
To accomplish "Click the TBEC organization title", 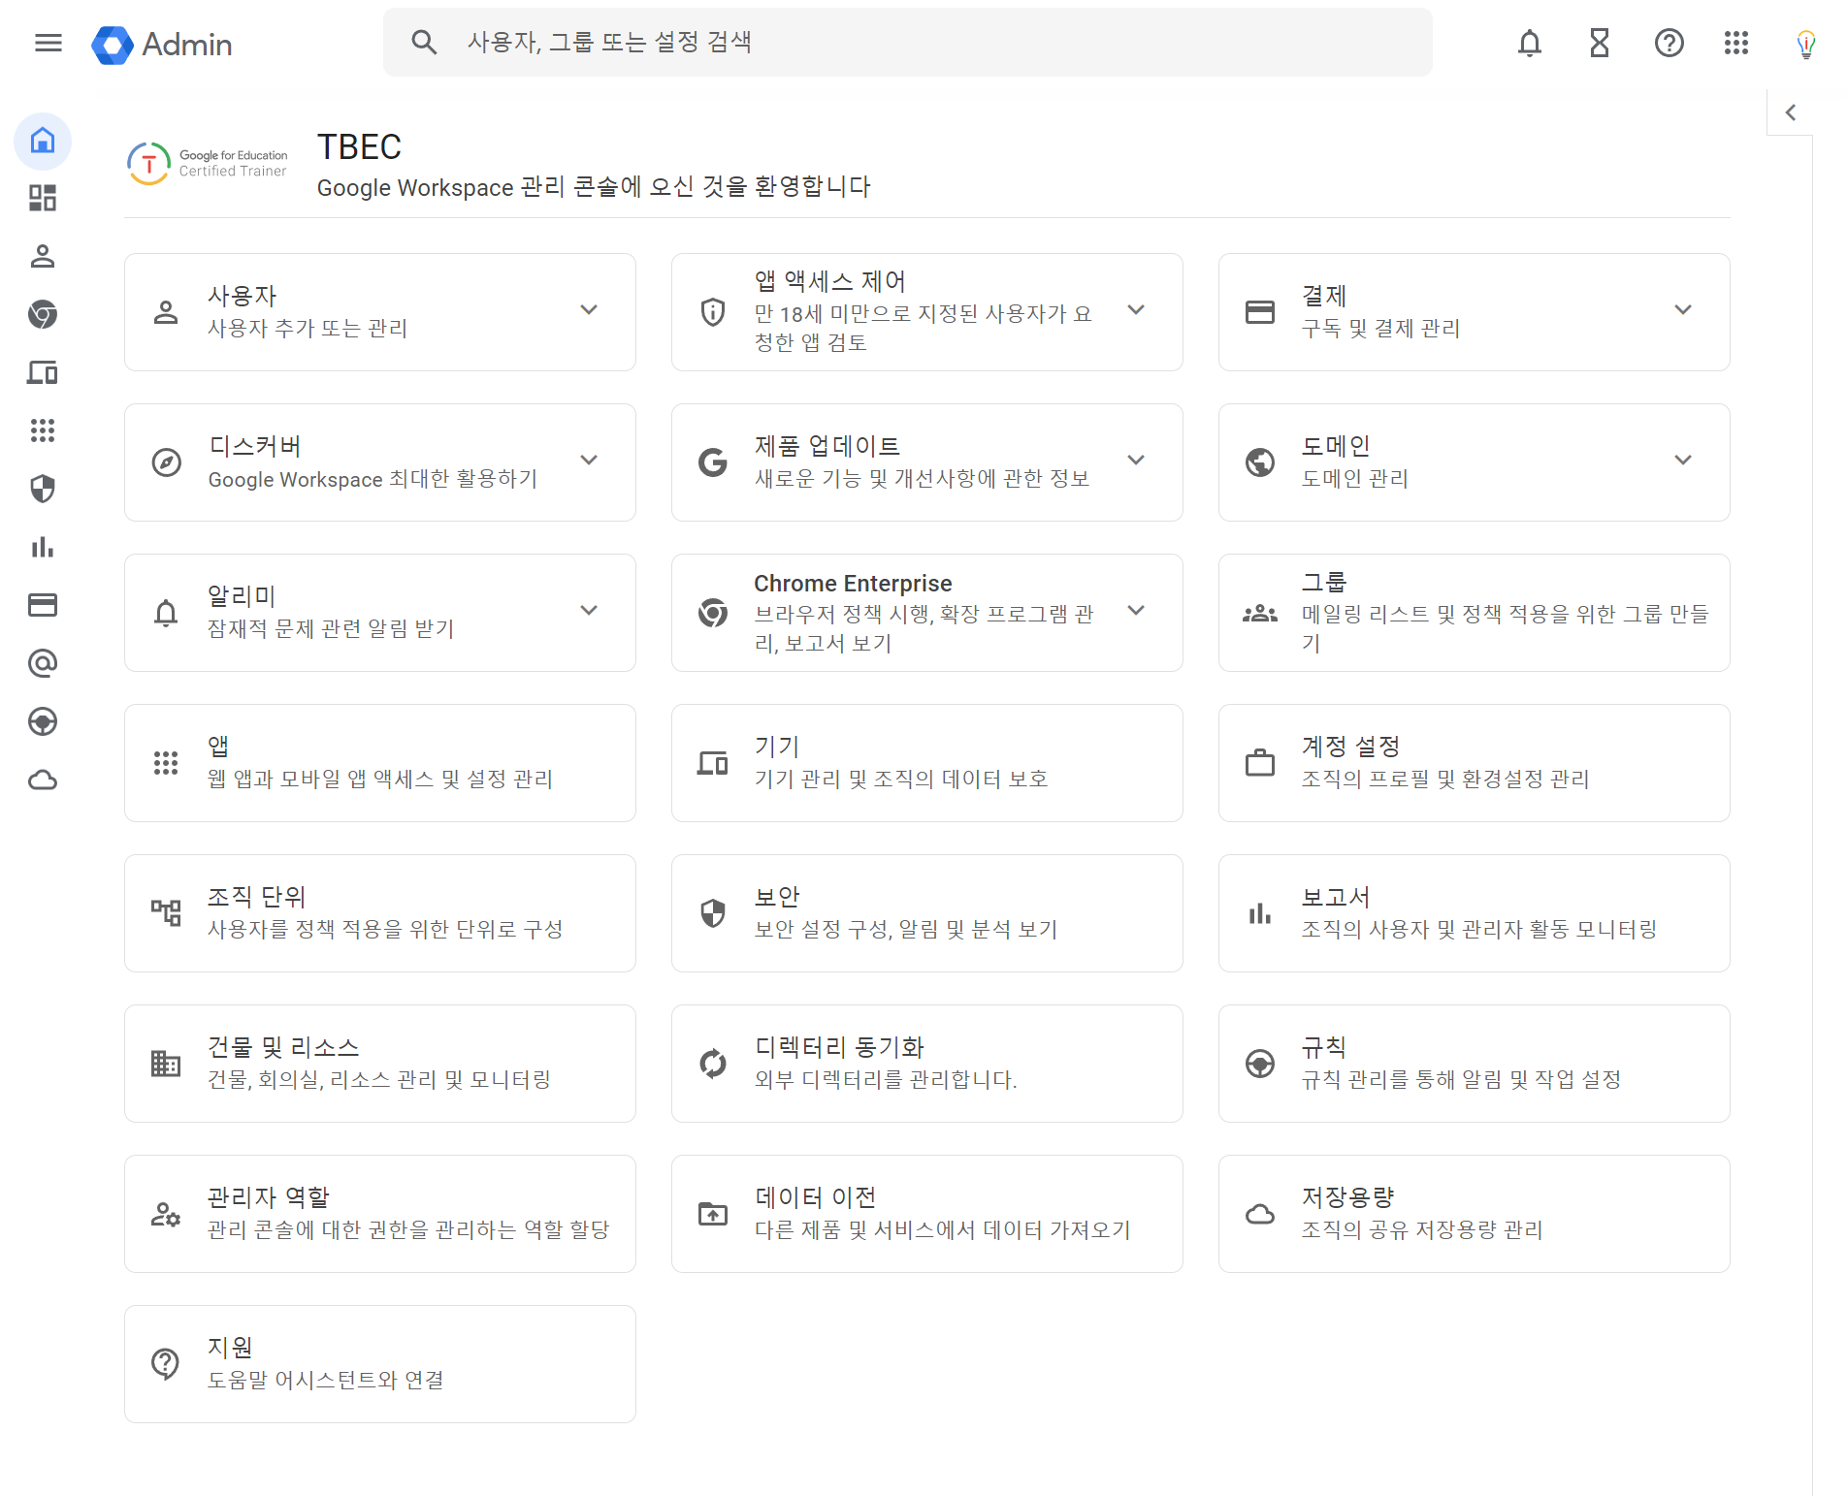I will [359, 147].
